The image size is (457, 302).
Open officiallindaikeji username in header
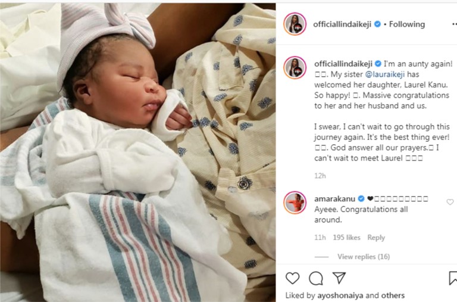point(342,24)
